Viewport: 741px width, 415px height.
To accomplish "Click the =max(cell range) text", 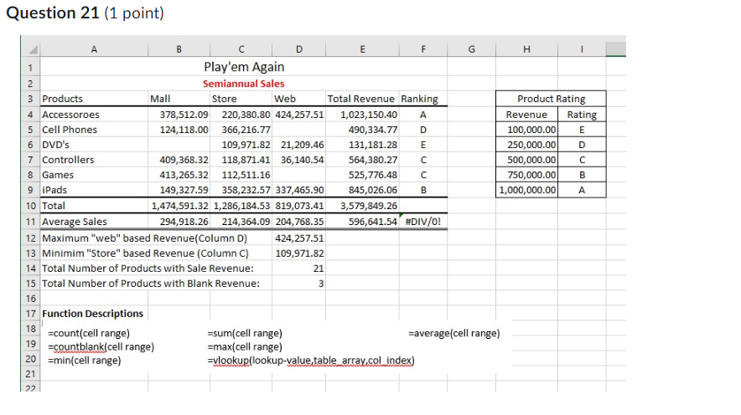I will (x=245, y=346).
